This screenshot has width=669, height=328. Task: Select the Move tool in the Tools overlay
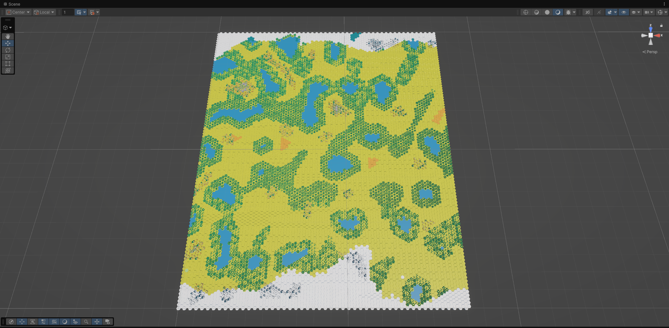pyautogui.click(x=8, y=43)
